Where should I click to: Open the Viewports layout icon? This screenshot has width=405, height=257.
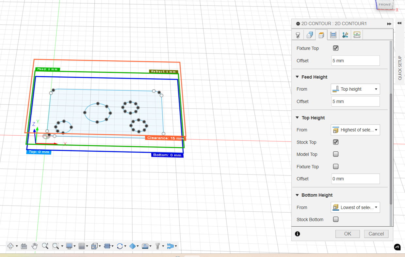tap(94, 246)
